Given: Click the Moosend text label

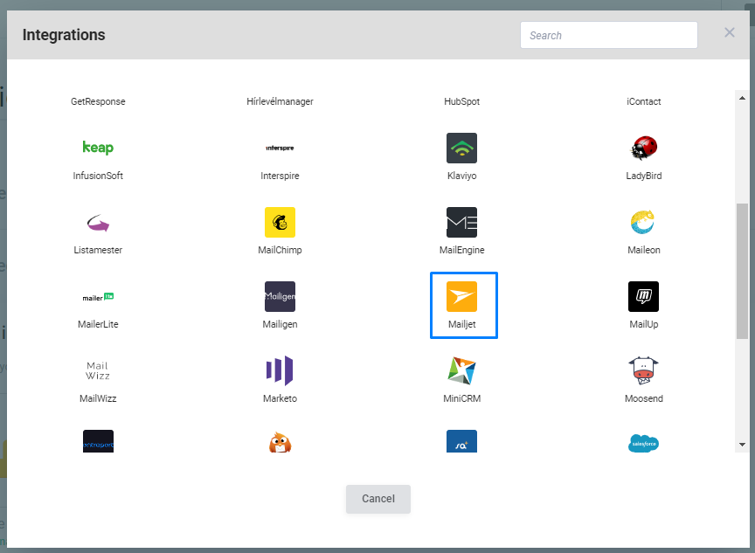Looking at the screenshot, I should (644, 398).
